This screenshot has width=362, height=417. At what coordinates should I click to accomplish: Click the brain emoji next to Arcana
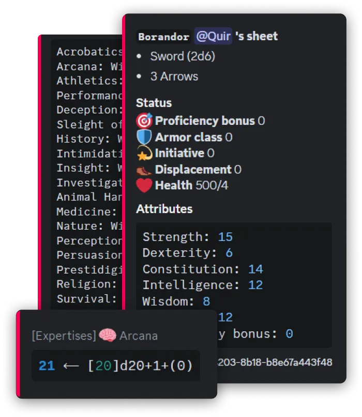108,335
